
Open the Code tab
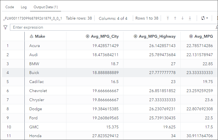(x=10, y=7)
